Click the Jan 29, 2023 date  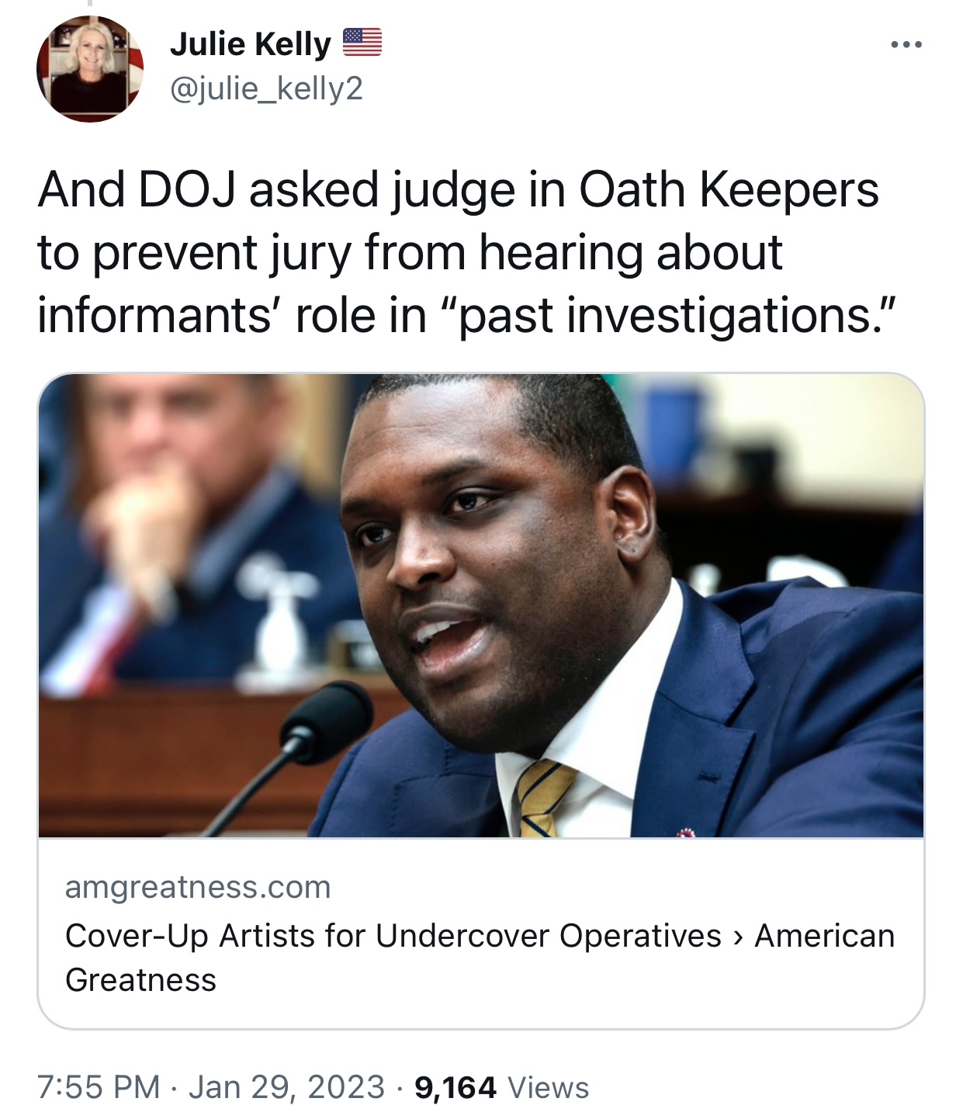(x=286, y=1086)
